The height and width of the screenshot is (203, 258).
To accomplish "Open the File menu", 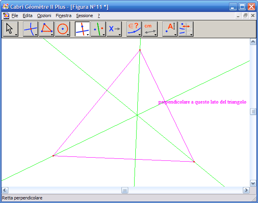I will [15, 16].
